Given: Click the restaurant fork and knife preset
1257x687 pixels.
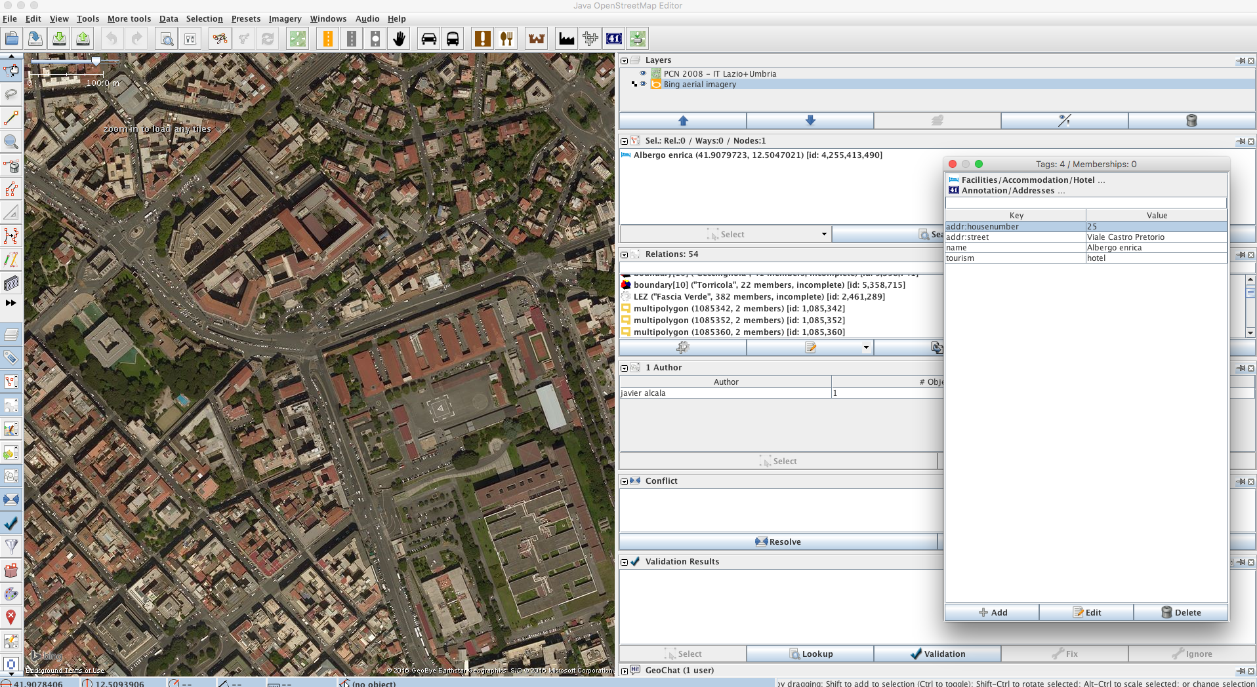Looking at the screenshot, I should tap(506, 39).
